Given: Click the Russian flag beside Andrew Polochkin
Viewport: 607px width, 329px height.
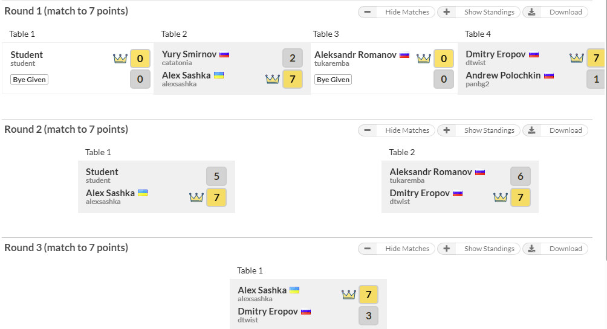Looking at the screenshot, I should (x=549, y=75).
